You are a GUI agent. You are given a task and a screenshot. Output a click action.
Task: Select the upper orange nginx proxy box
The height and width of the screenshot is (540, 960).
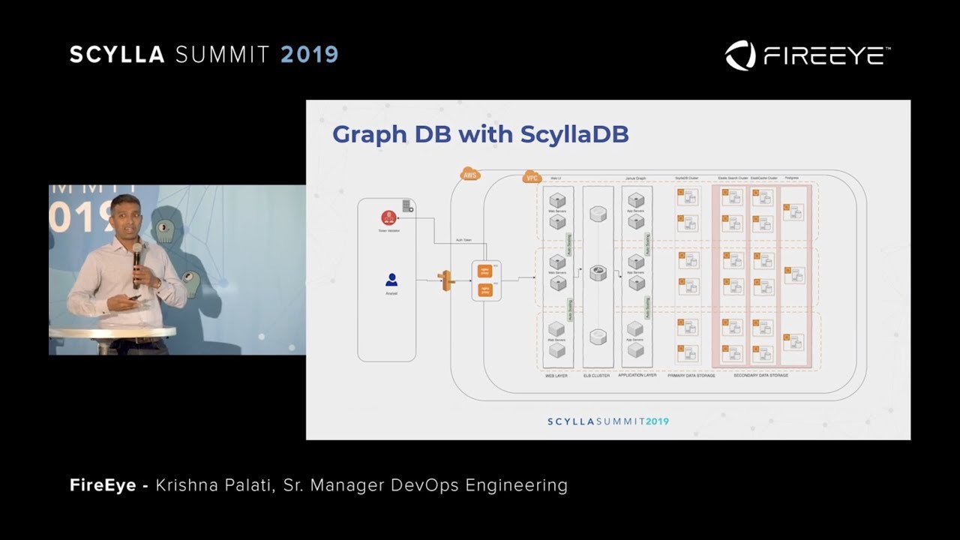point(485,271)
